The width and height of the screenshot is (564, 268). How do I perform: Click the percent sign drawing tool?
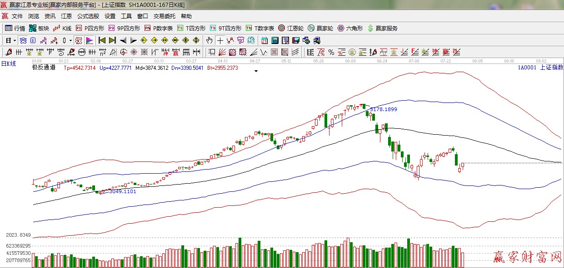pos(331,52)
